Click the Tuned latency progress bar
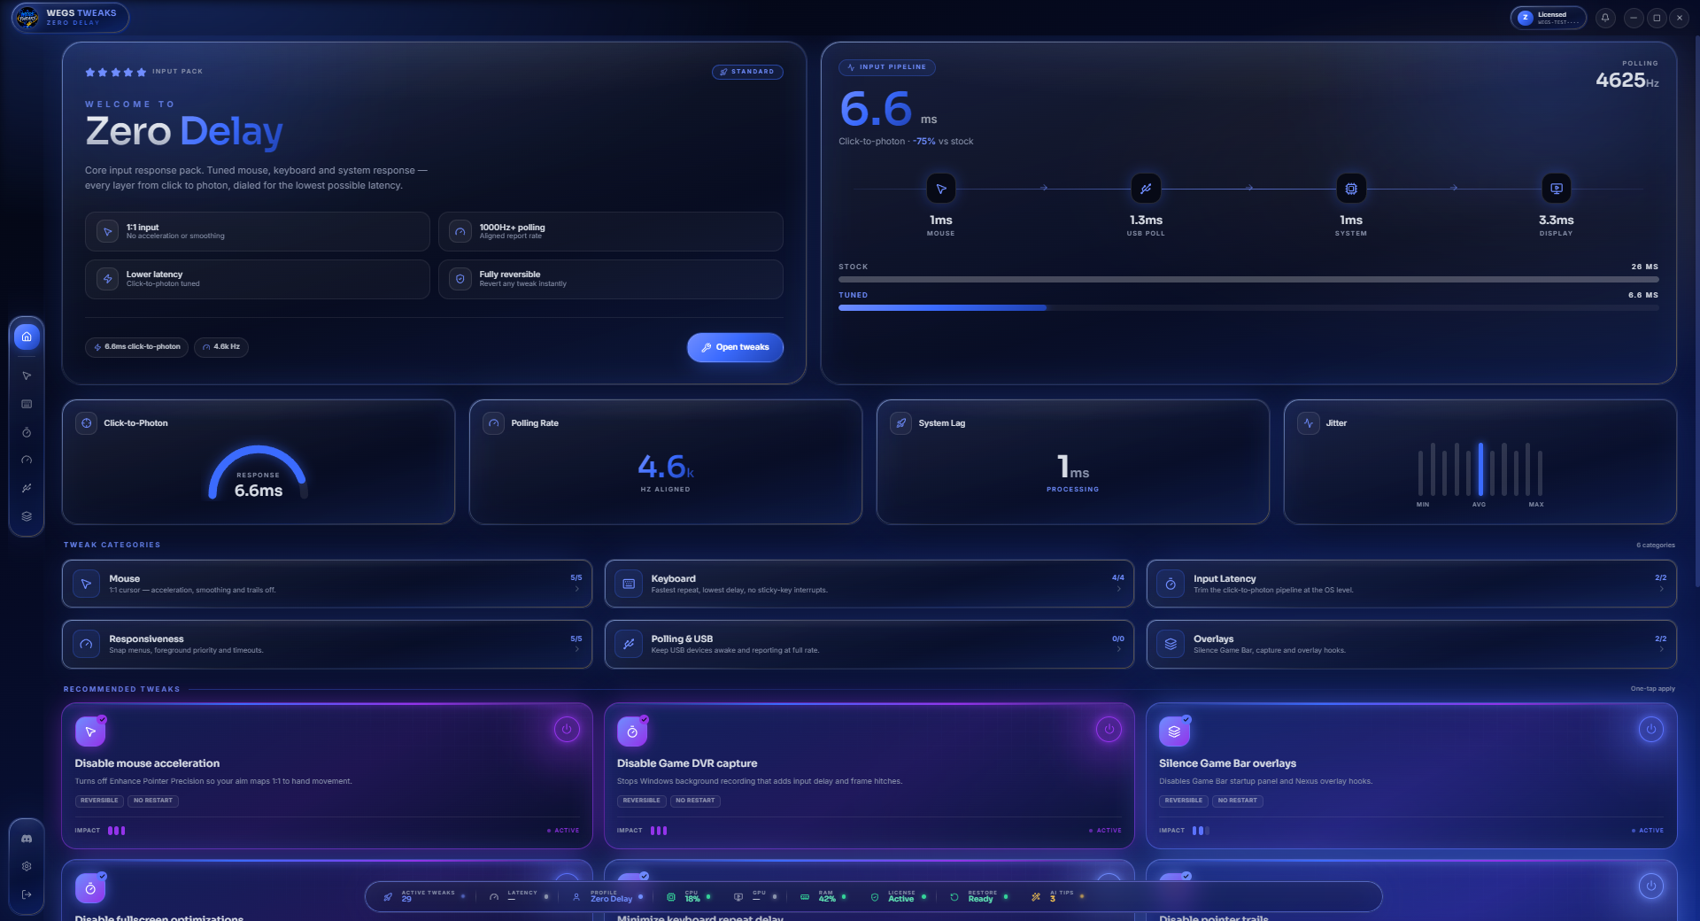Screen dimensions: 1700x921 point(1248,308)
